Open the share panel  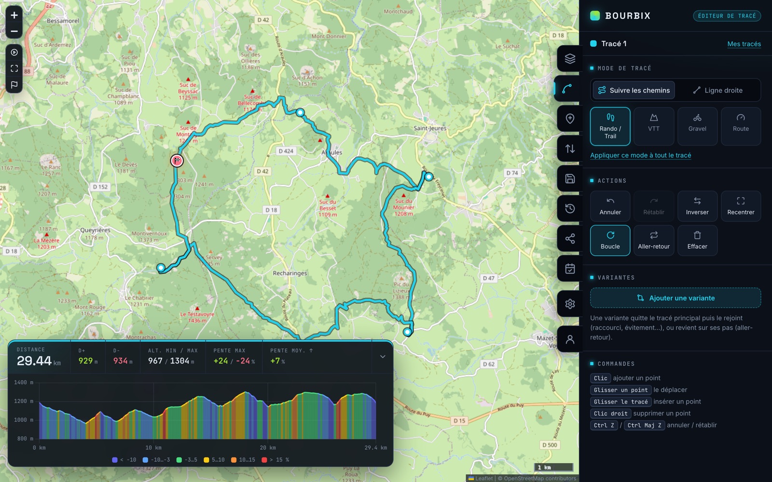click(x=570, y=239)
